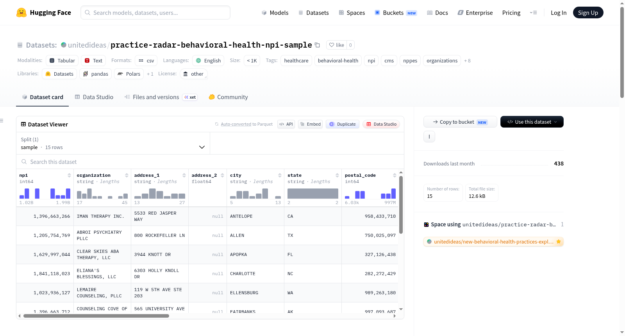Sort by the address_2 column arrows

click(x=222, y=175)
